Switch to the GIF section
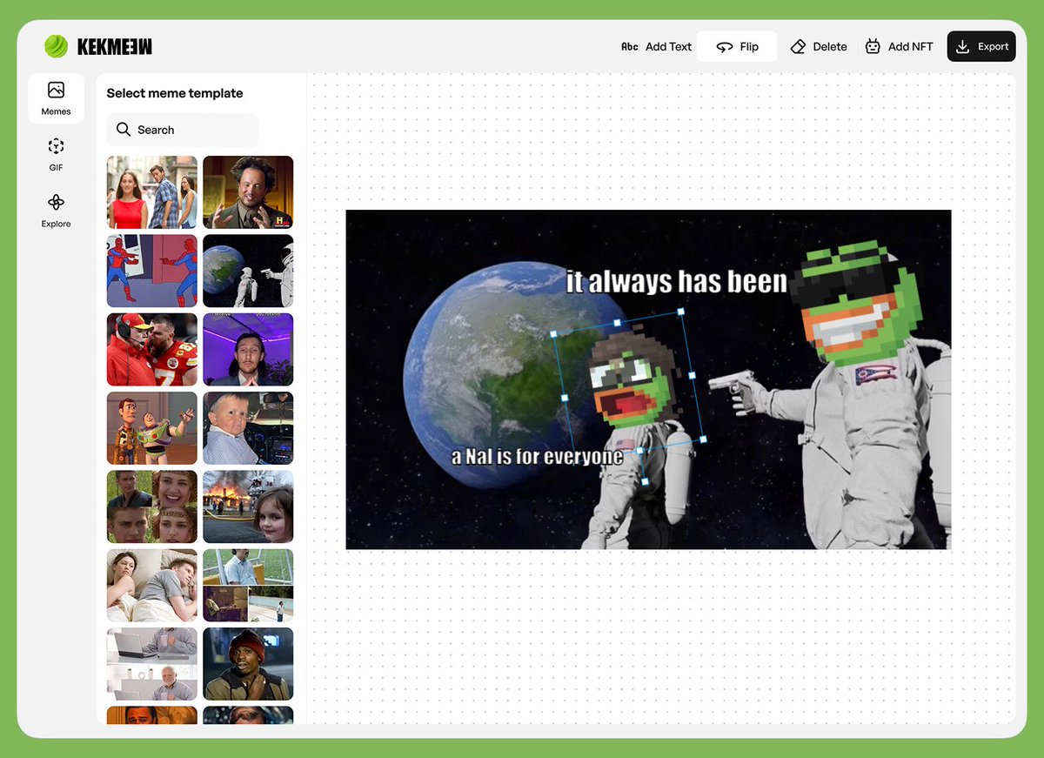This screenshot has width=1044, height=758. tap(56, 155)
